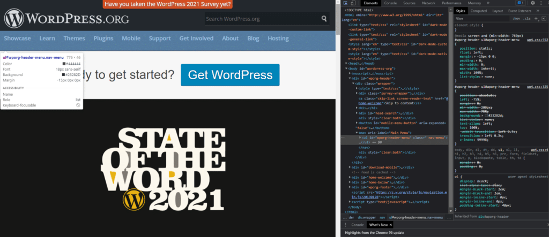Open the WordPress 2021 Survey banner
The image size is (549, 237).
click(x=168, y=4)
